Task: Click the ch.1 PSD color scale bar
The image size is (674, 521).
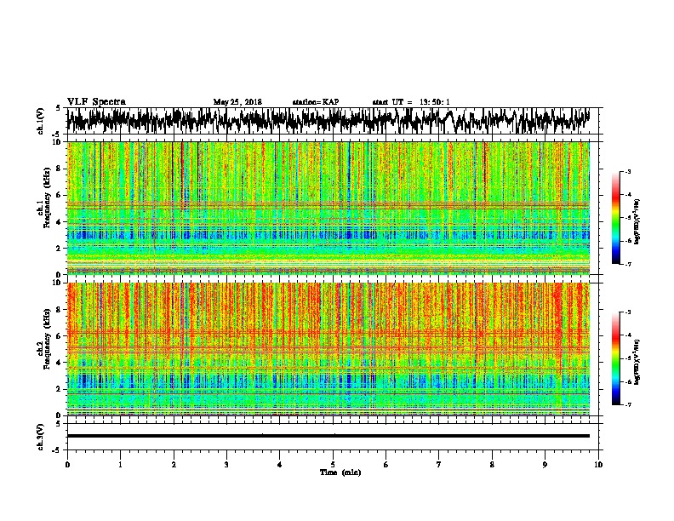Action: pos(615,218)
